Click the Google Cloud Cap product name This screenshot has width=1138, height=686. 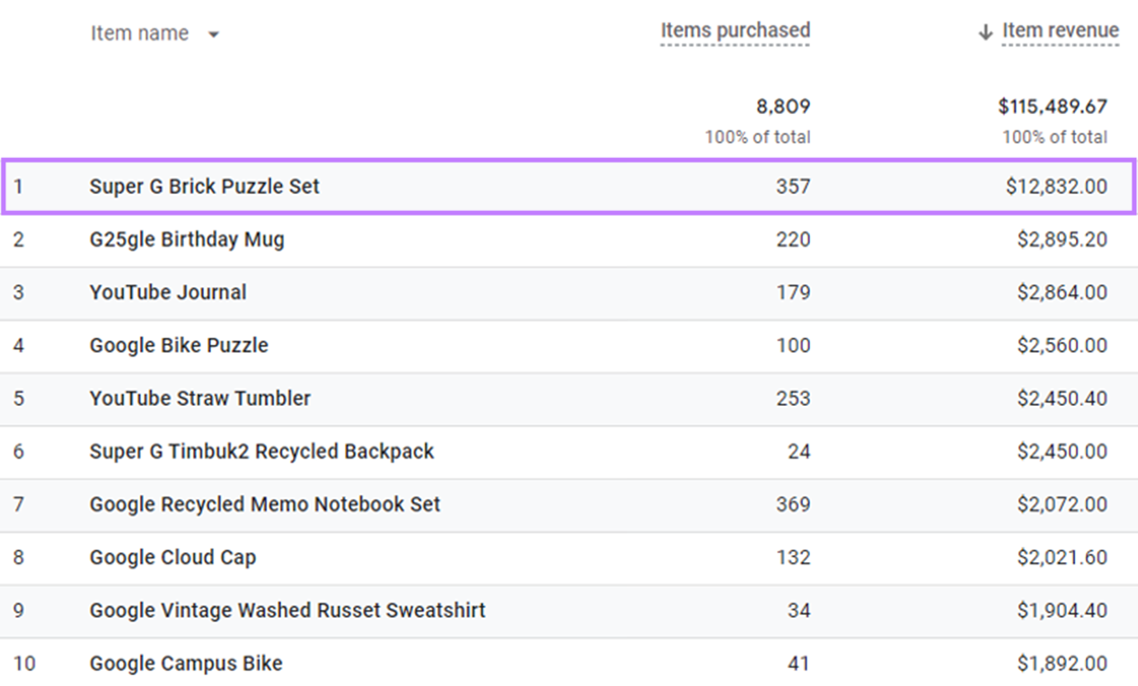pos(171,557)
